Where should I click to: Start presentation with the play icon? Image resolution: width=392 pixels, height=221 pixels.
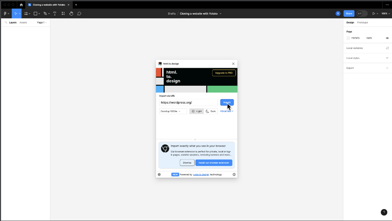point(374,13)
